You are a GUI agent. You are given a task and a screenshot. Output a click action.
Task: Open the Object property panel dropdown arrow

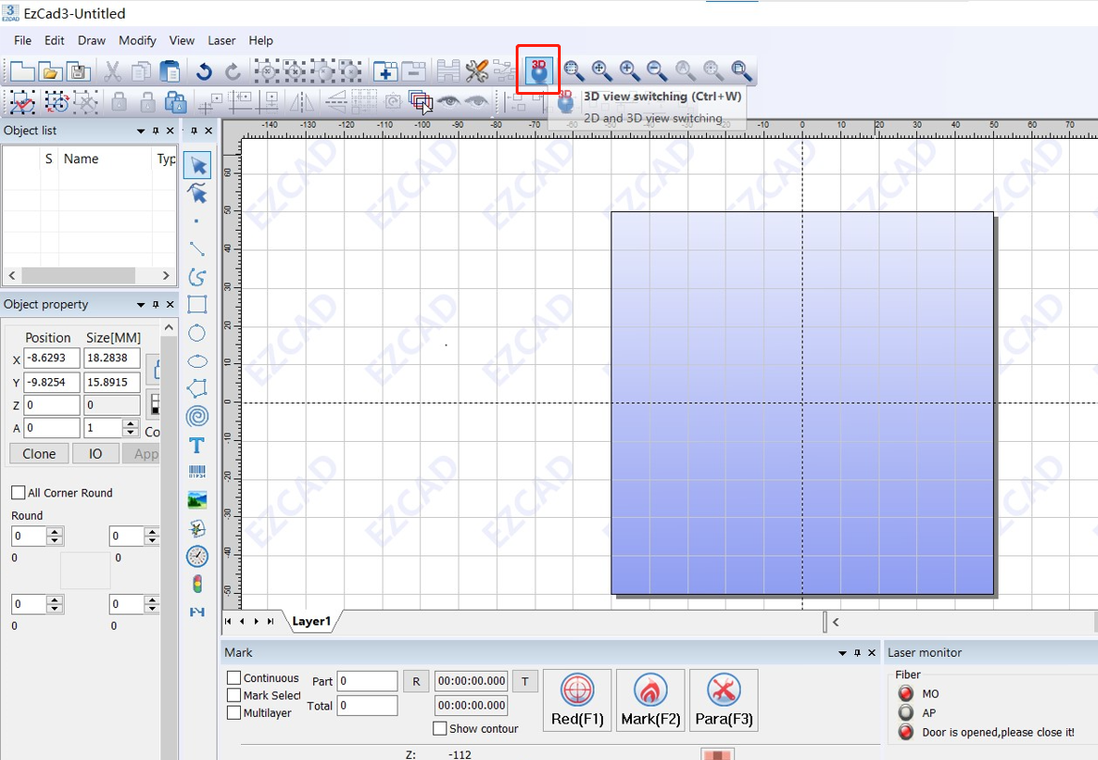click(141, 305)
